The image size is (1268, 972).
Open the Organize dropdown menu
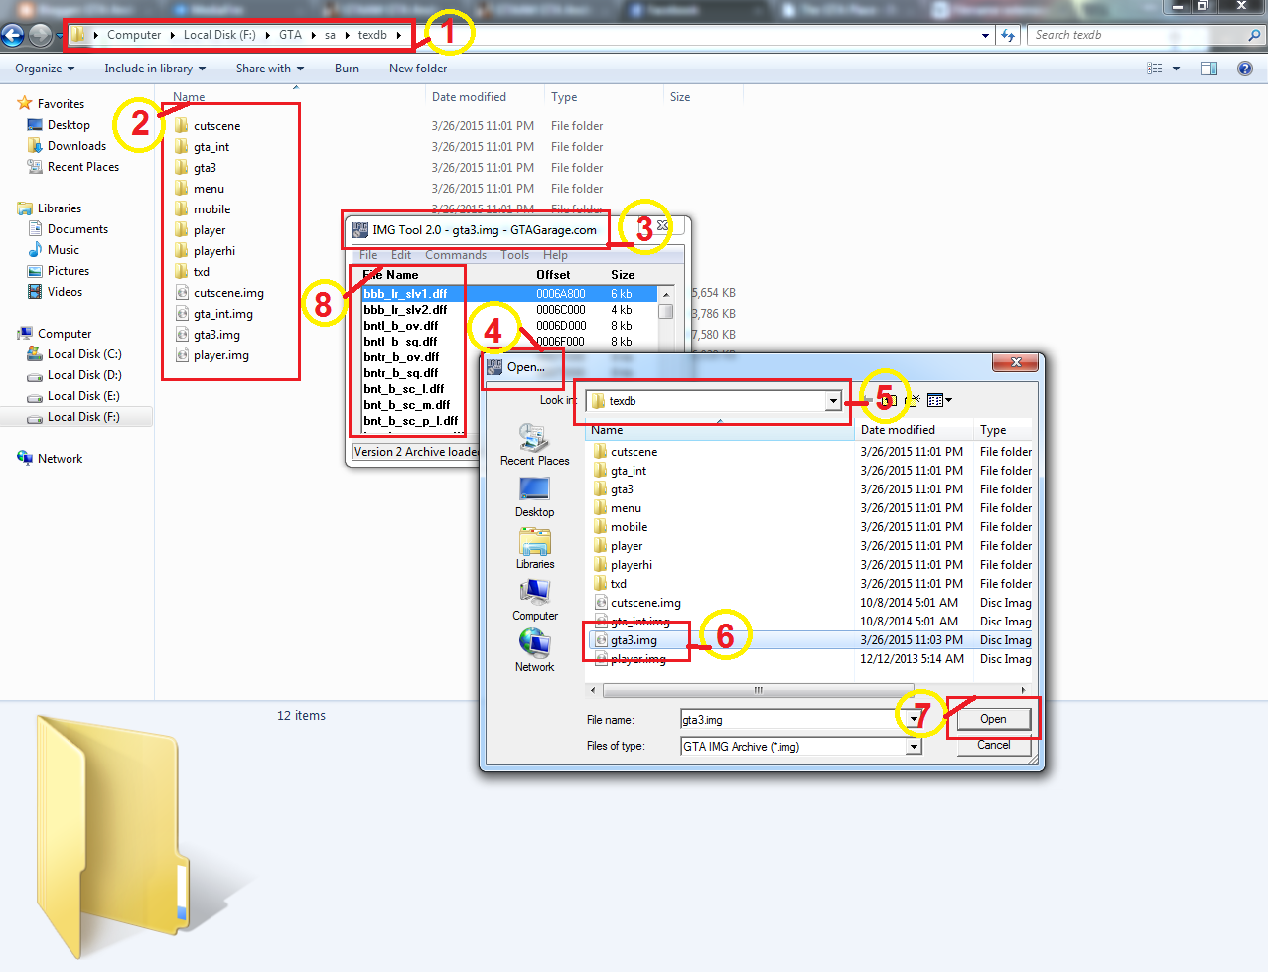(45, 69)
